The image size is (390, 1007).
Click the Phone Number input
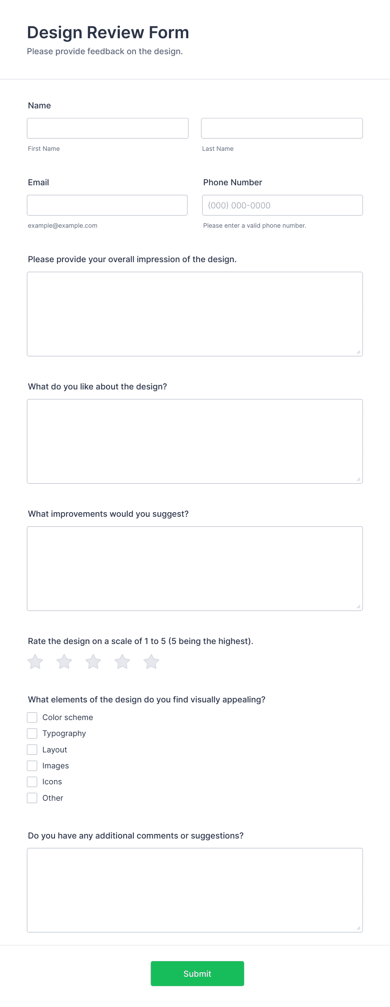[282, 205]
